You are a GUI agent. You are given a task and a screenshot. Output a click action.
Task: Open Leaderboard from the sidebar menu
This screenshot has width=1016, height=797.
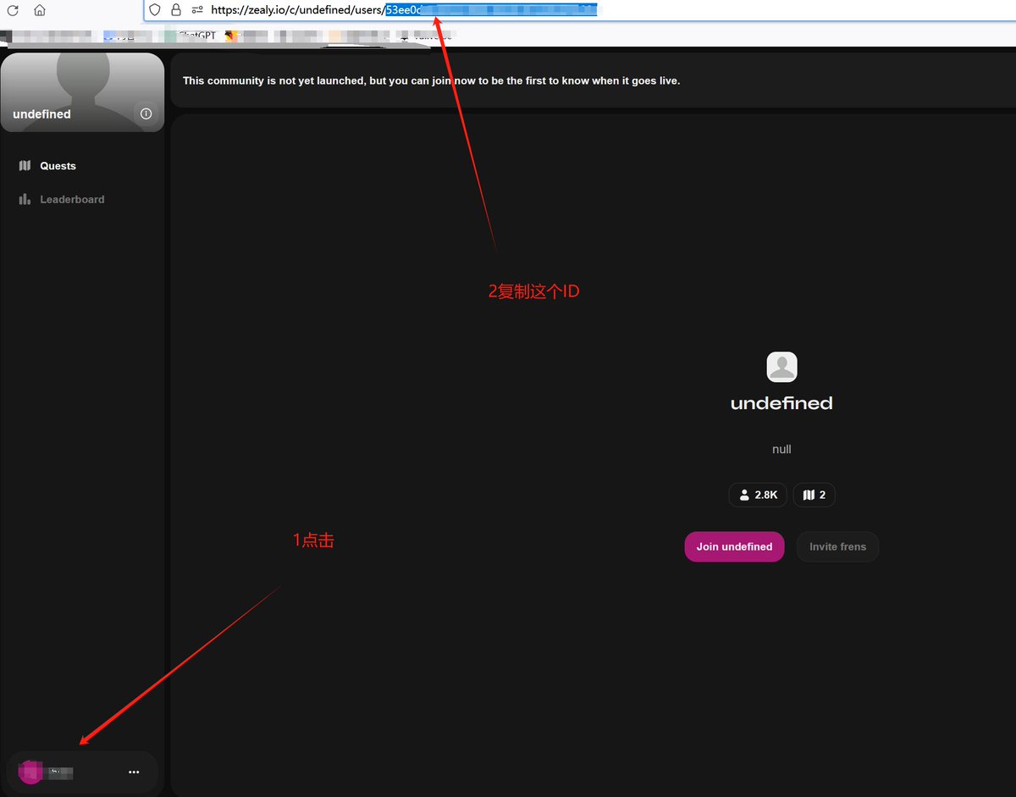point(72,199)
